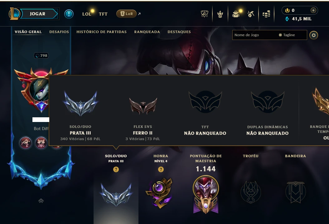Viewport: 329px width, 224px height.
Task: Add RP with the plus icon
Action: point(313,10)
